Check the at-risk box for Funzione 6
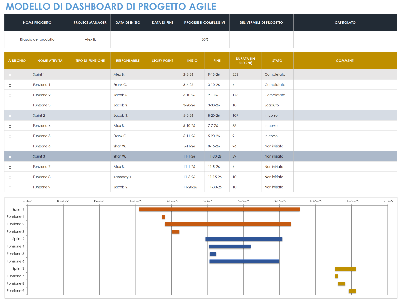 (10, 147)
